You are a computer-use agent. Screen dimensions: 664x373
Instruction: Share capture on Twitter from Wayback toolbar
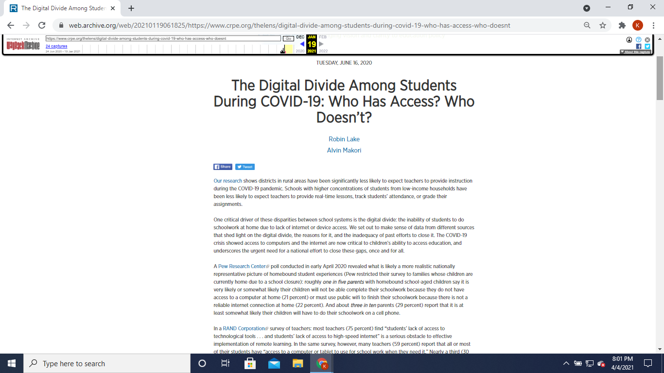pyautogui.click(x=647, y=46)
